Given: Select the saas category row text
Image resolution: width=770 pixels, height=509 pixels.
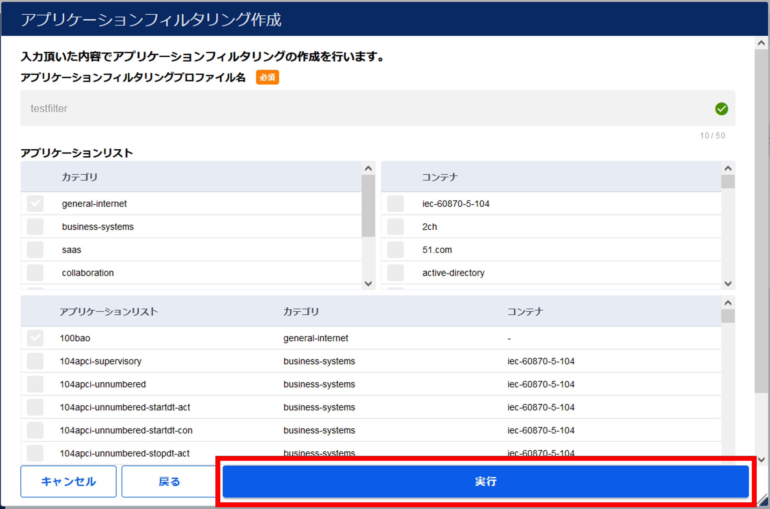Looking at the screenshot, I should (72, 250).
